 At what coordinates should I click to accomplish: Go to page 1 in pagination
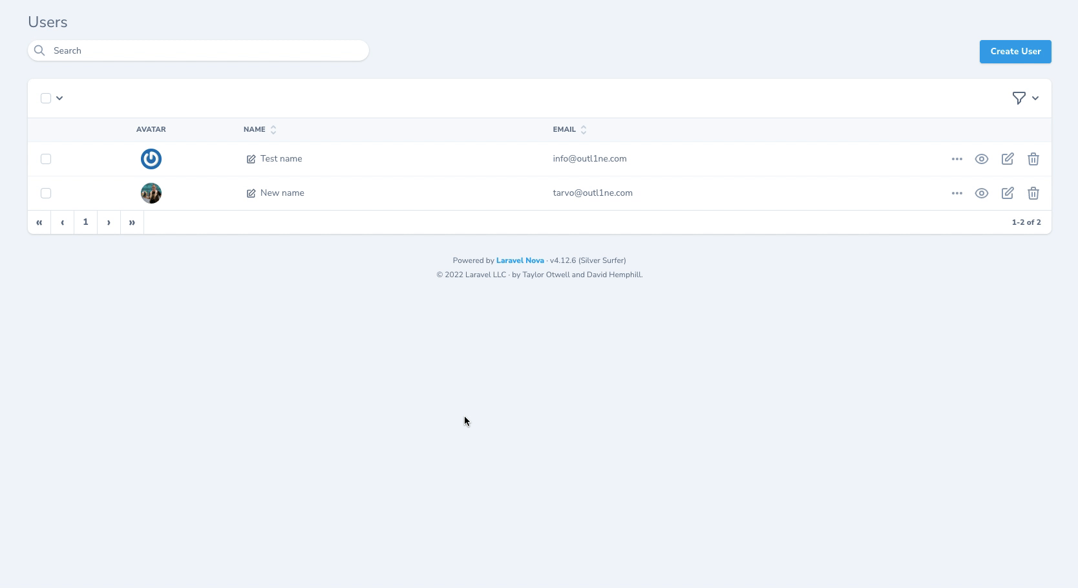coord(85,222)
